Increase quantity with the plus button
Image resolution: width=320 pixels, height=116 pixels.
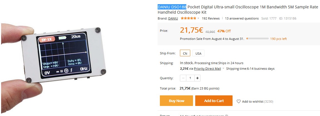(197, 78)
